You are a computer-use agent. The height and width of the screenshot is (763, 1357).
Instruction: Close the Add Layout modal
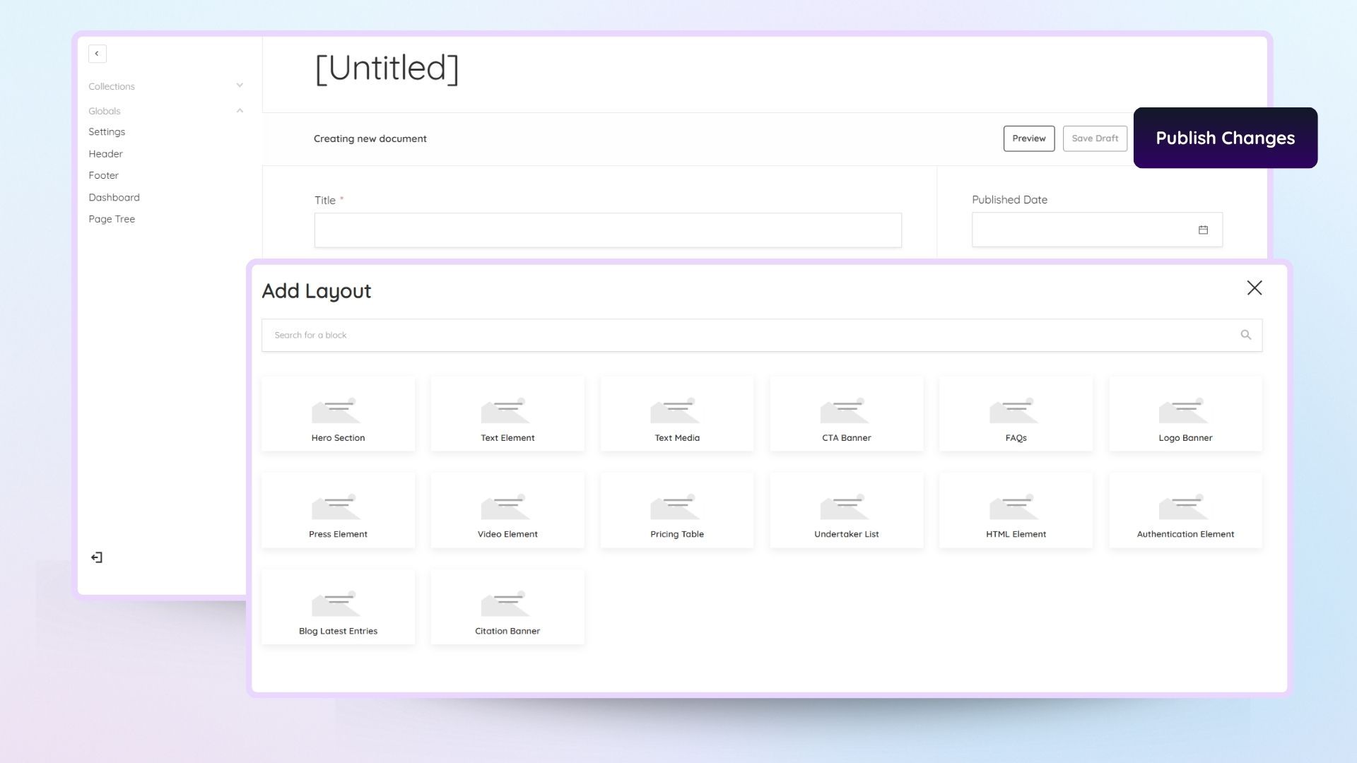click(1254, 288)
